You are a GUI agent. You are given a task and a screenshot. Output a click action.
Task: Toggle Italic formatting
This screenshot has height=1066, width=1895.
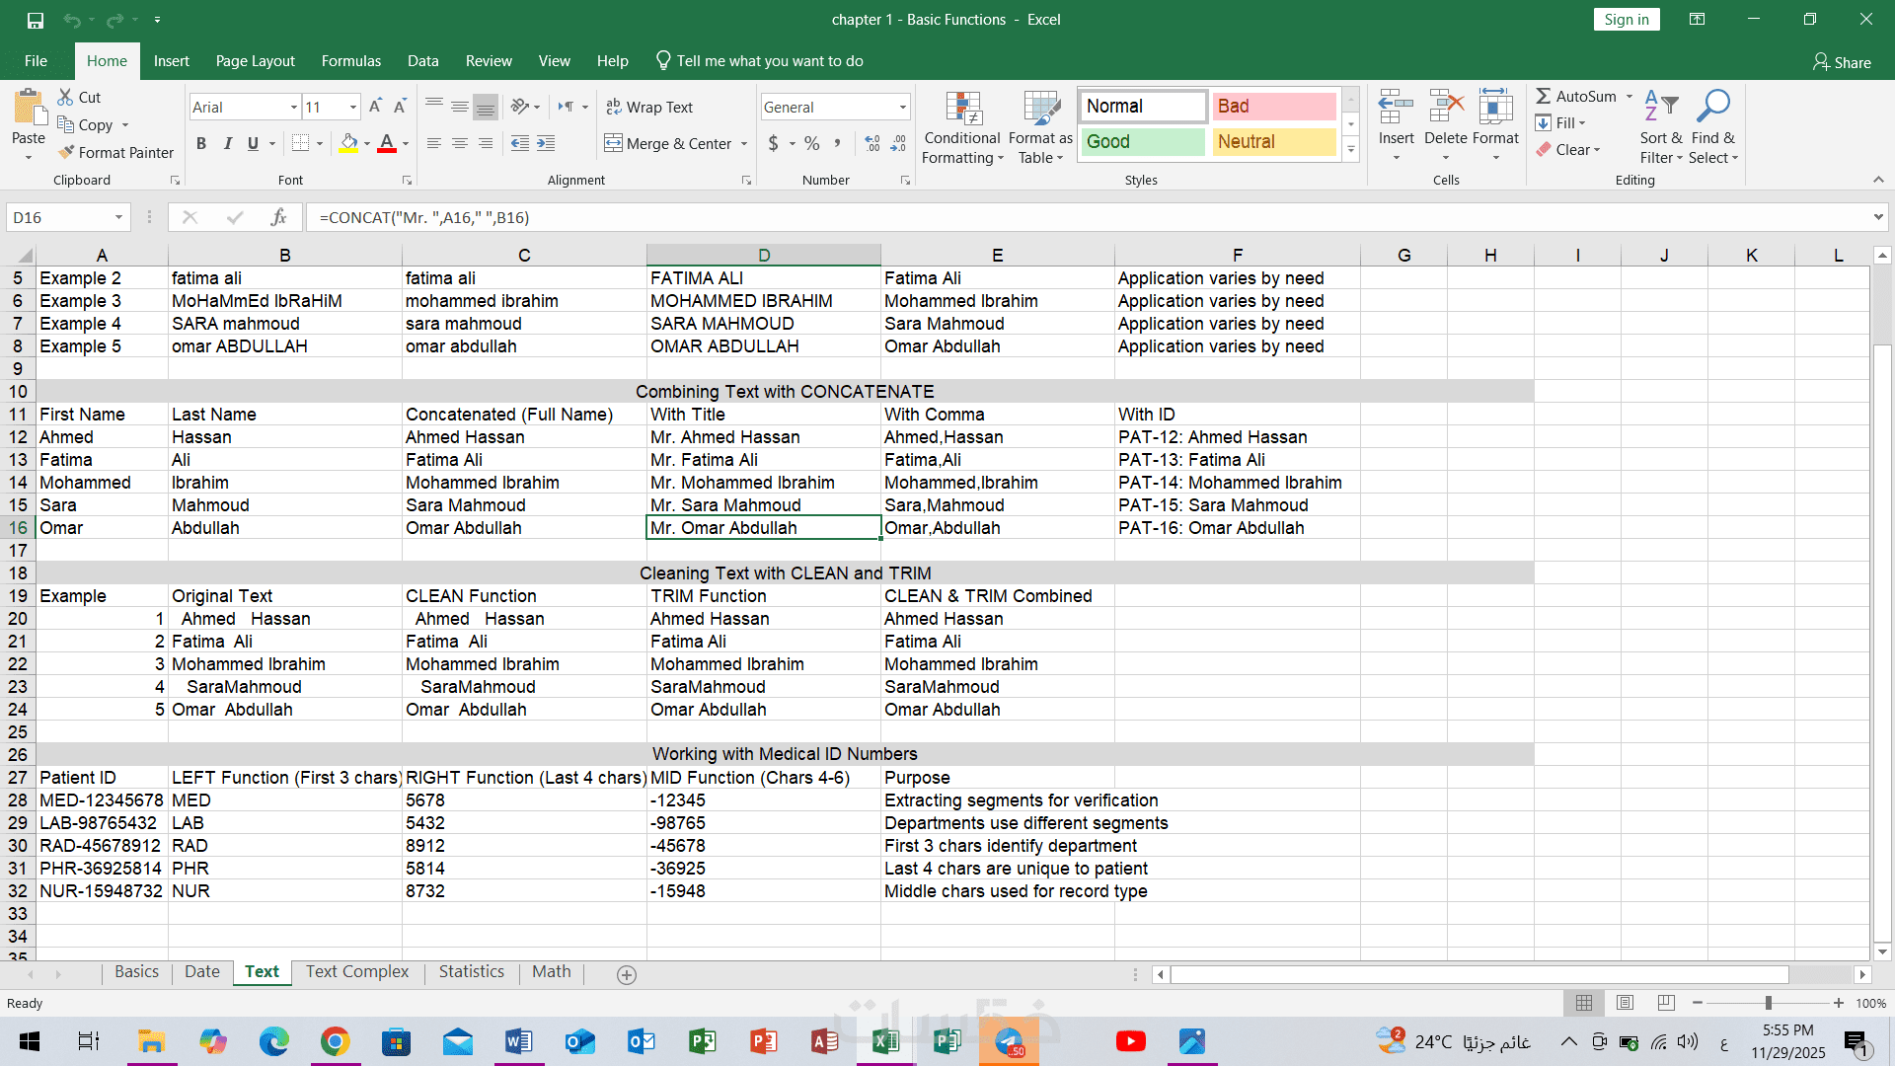[228, 143]
